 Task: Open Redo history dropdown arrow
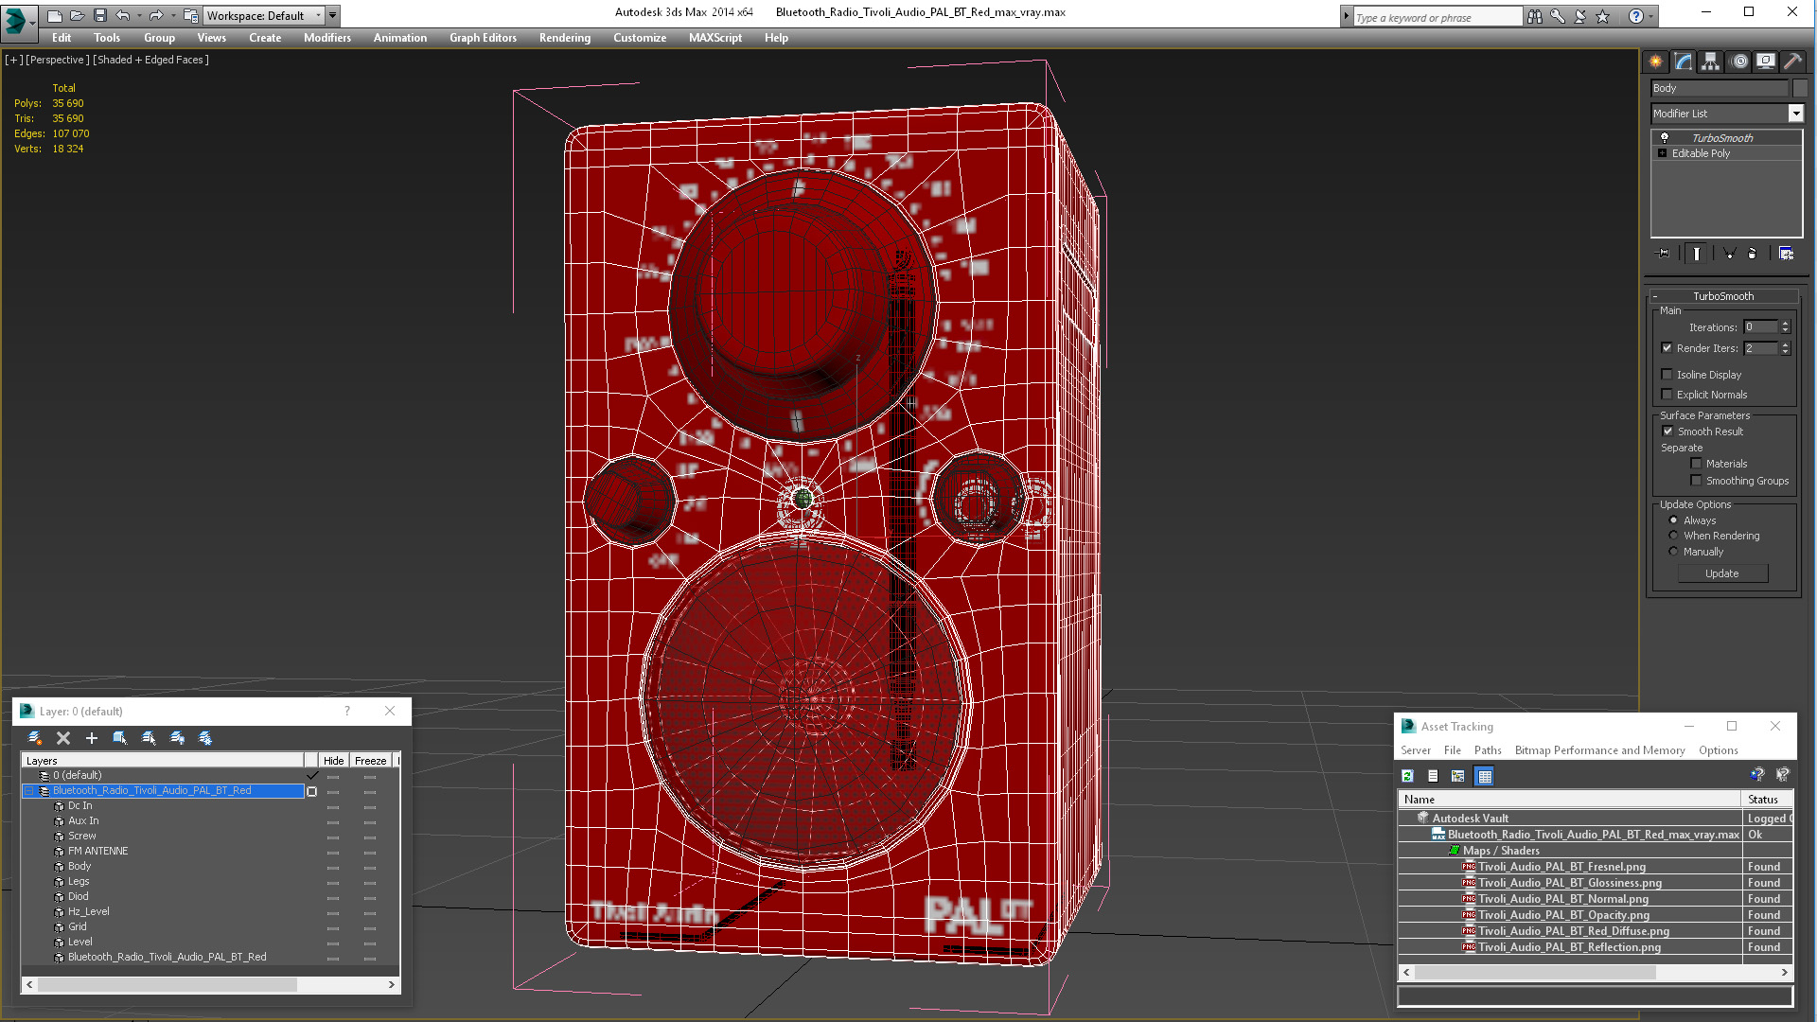173,15
